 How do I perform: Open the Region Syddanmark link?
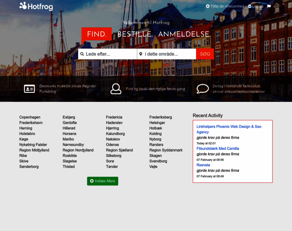pos(166,150)
